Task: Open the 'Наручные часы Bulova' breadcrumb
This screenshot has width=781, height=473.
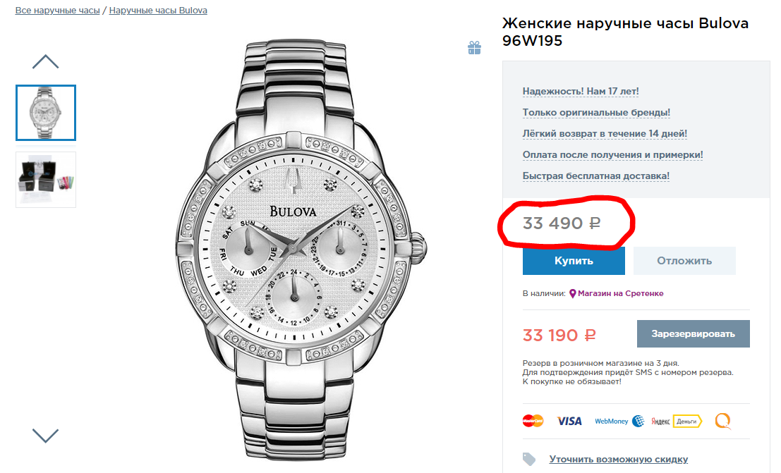Action: [x=158, y=11]
